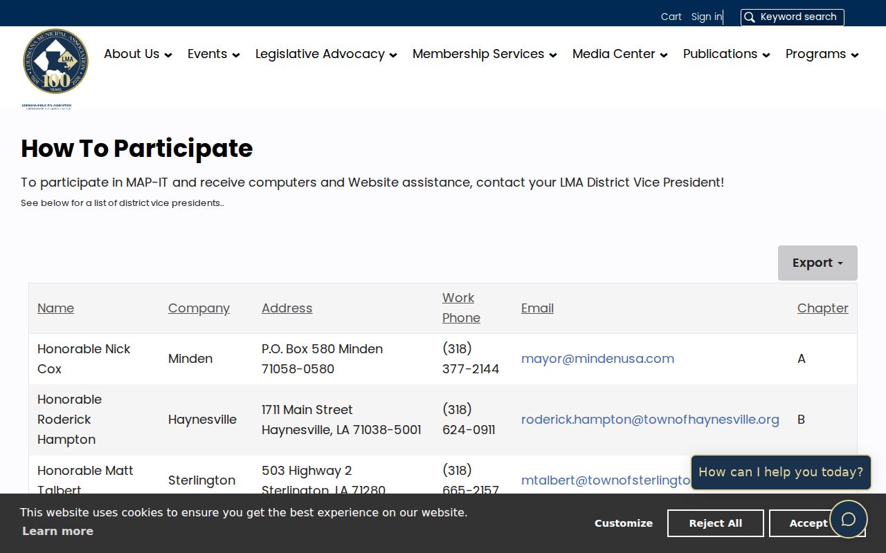Open the Legislative Advocacy menu
886x553 pixels.
[326, 54]
